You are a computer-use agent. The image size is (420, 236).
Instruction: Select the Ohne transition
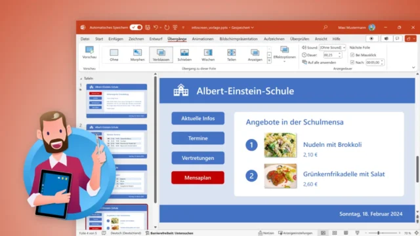114,55
